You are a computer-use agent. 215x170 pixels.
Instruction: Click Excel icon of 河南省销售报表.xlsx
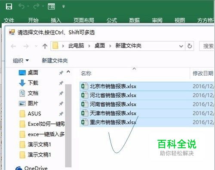pyautogui.click(x=85, y=104)
